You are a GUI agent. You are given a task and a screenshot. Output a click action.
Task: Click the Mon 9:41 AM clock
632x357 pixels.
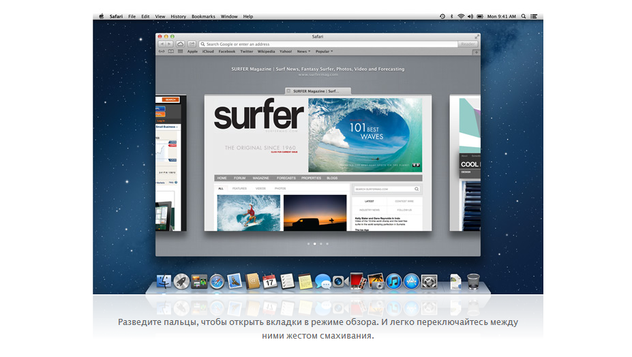[501, 16]
